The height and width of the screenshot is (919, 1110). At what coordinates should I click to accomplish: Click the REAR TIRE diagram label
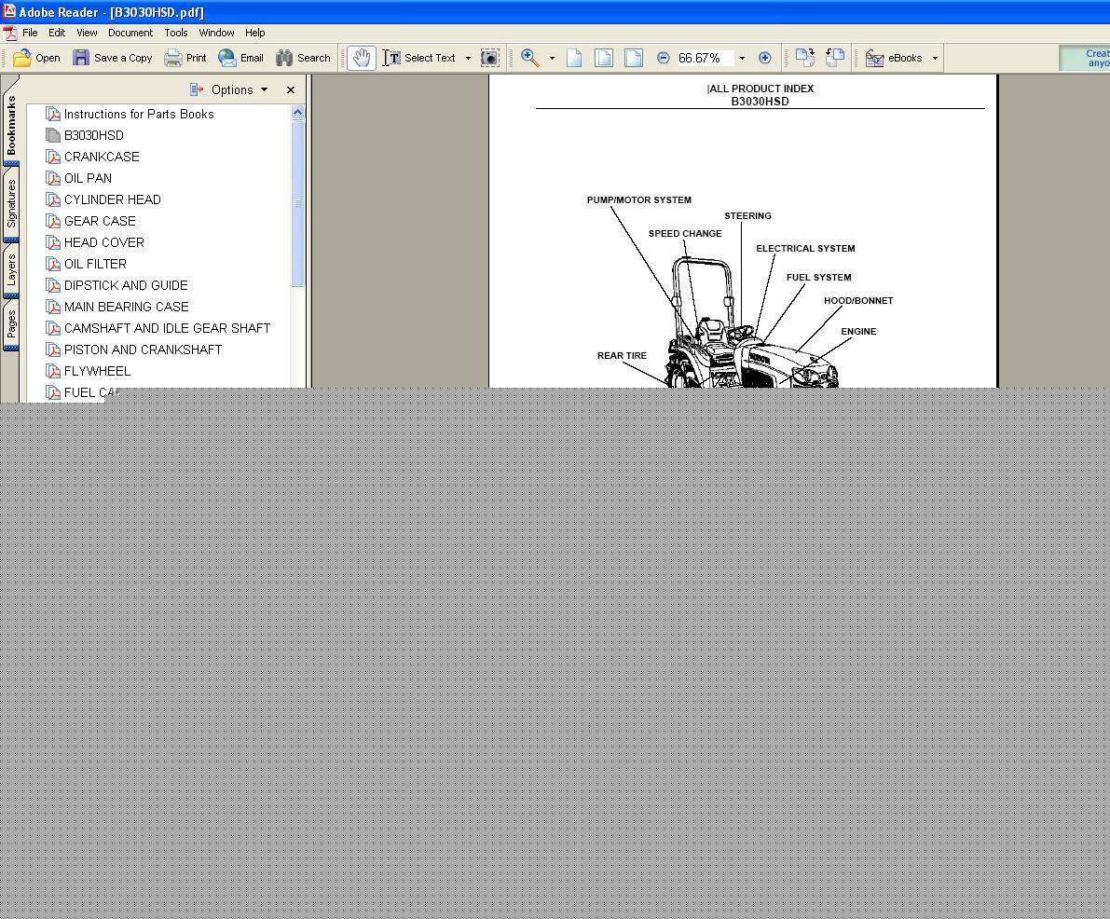tap(622, 355)
